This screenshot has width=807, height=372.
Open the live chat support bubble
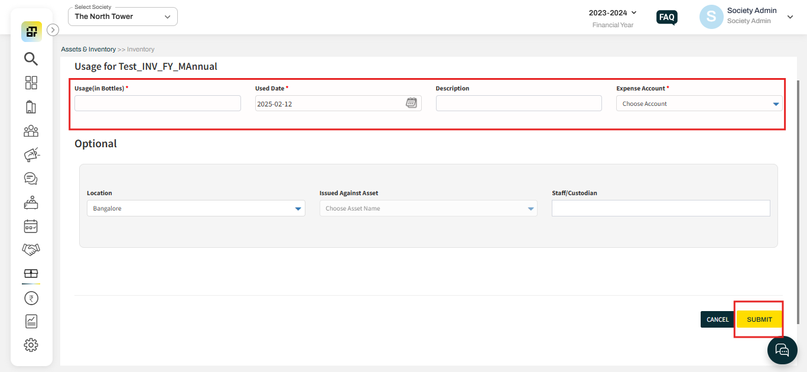tap(782, 350)
